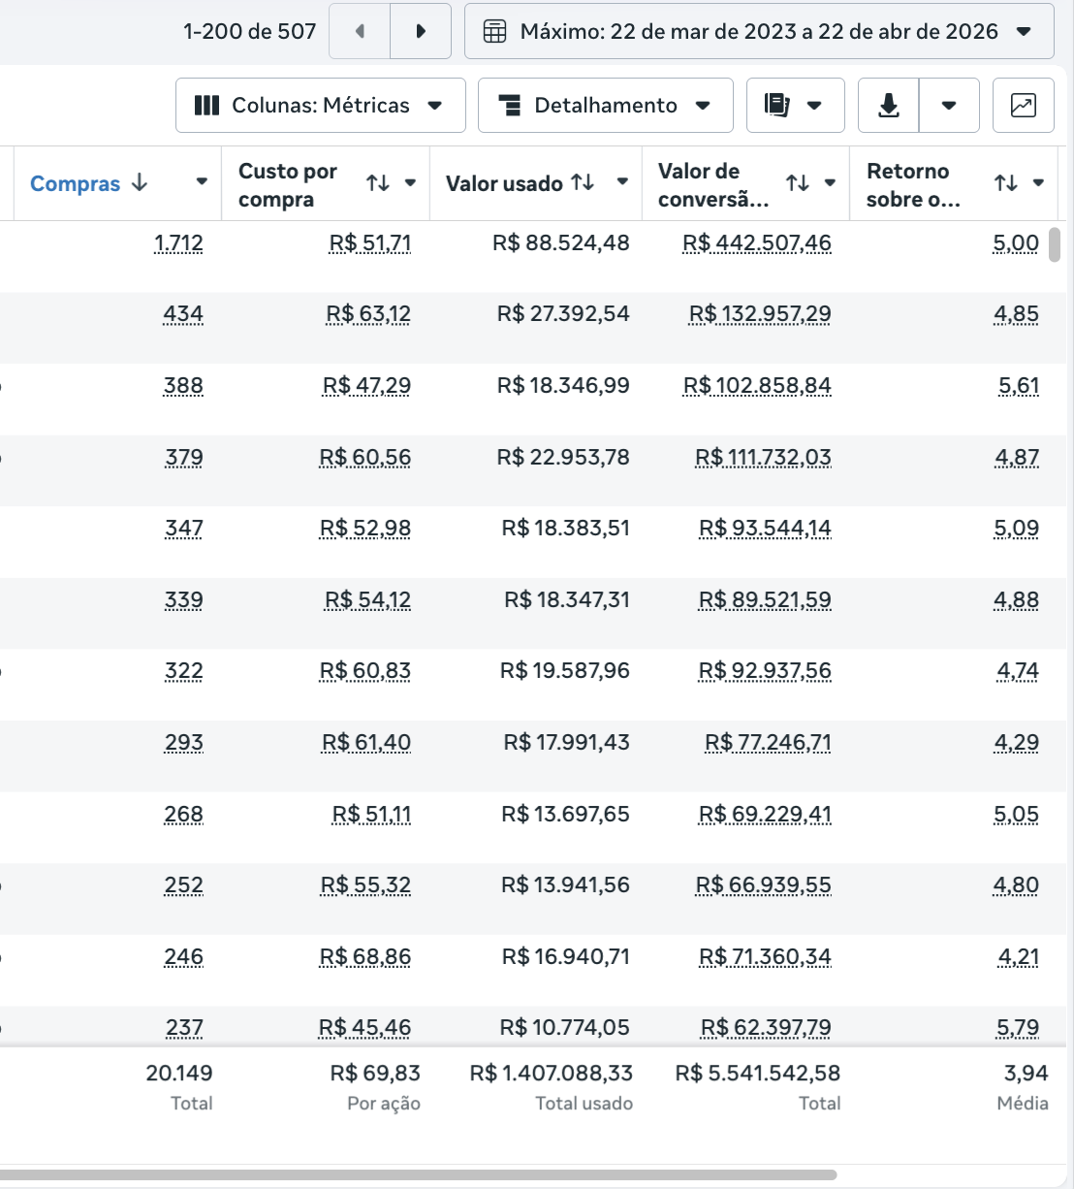Expand the Detalhamento dropdown
The width and height of the screenshot is (1074, 1189).
[605, 106]
